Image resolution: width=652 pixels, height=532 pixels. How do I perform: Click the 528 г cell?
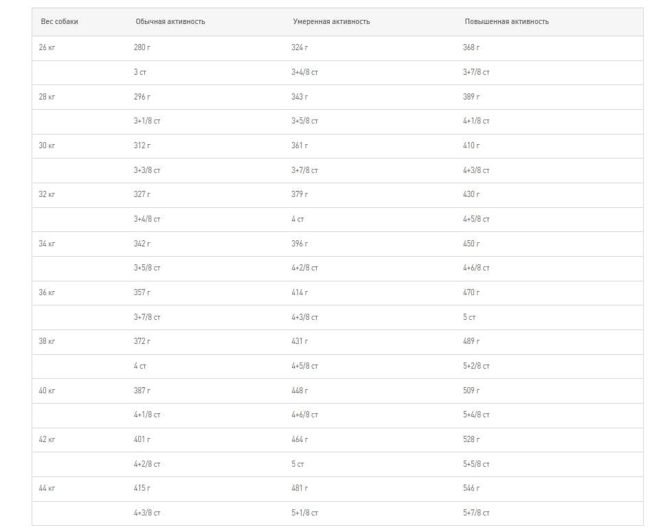click(471, 439)
